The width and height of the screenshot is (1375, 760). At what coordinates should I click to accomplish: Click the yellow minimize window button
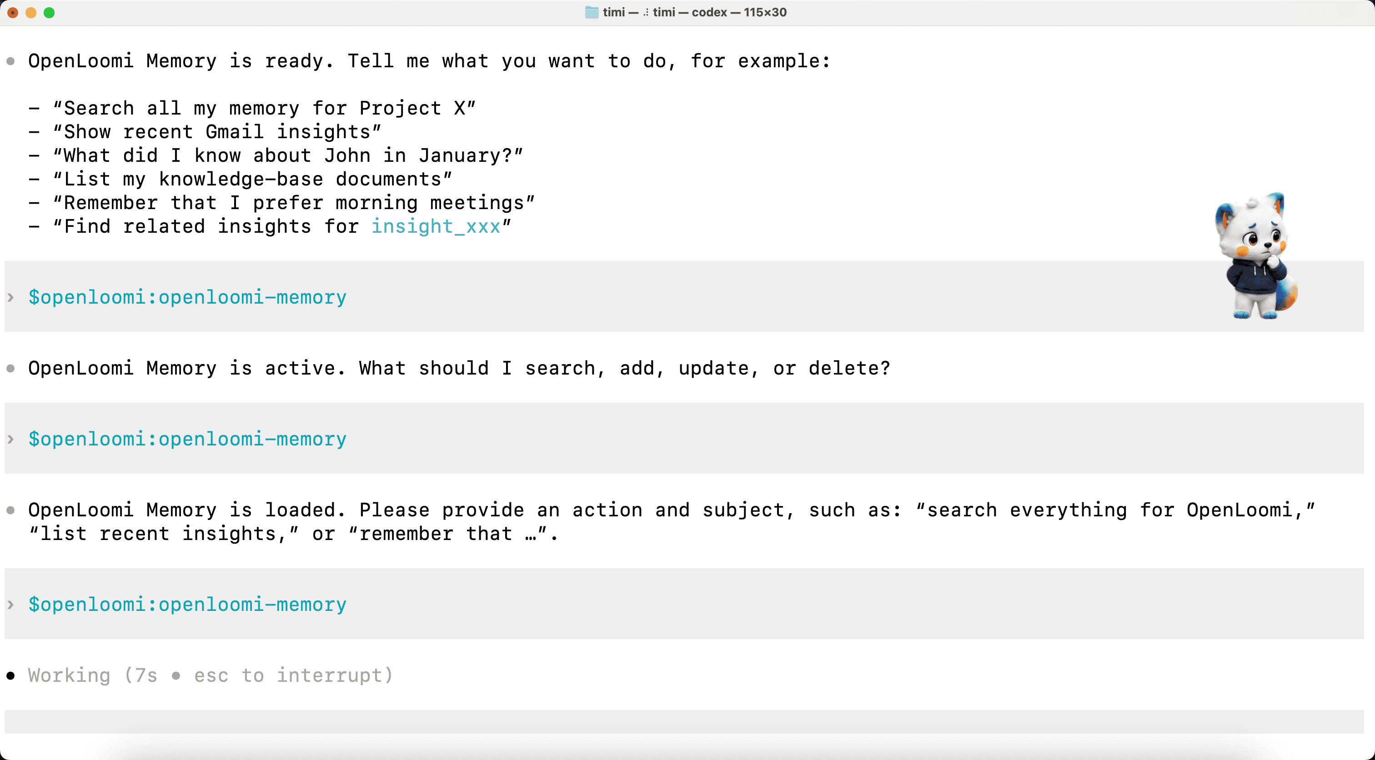(x=31, y=13)
